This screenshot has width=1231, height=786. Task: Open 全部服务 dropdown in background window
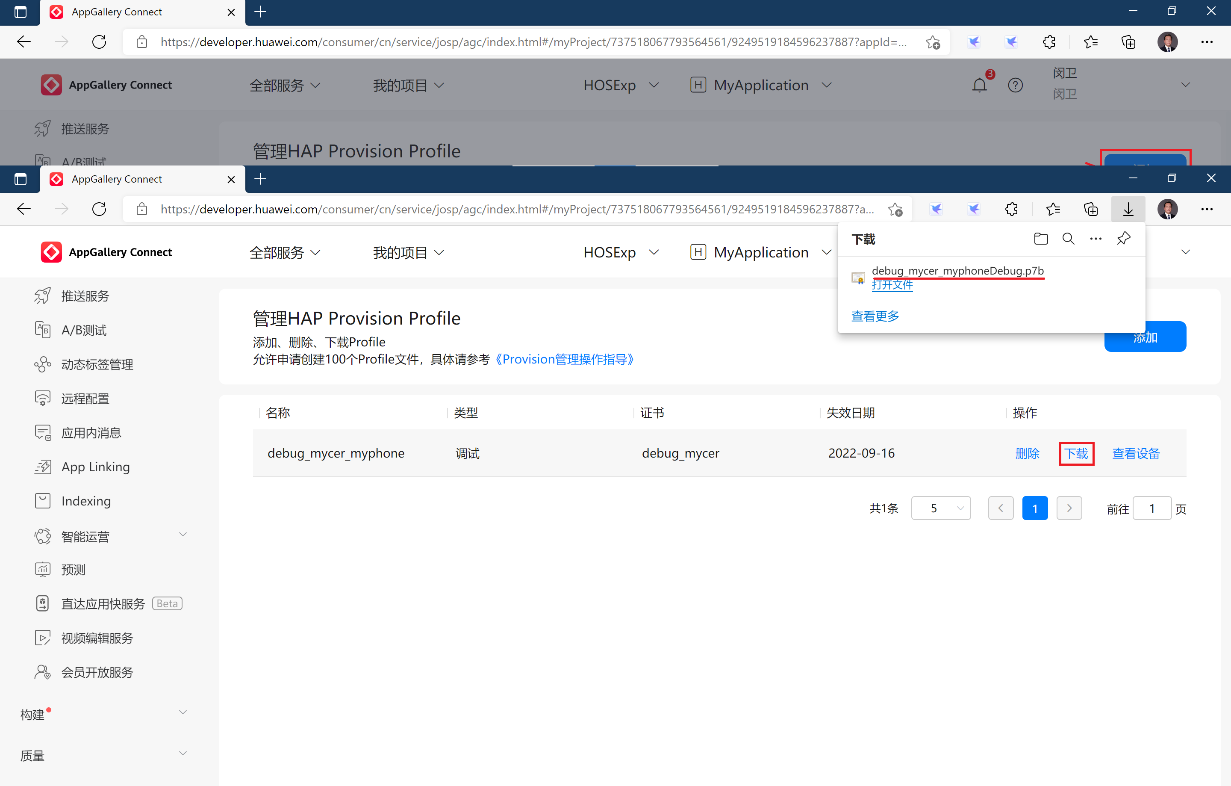click(285, 85)
